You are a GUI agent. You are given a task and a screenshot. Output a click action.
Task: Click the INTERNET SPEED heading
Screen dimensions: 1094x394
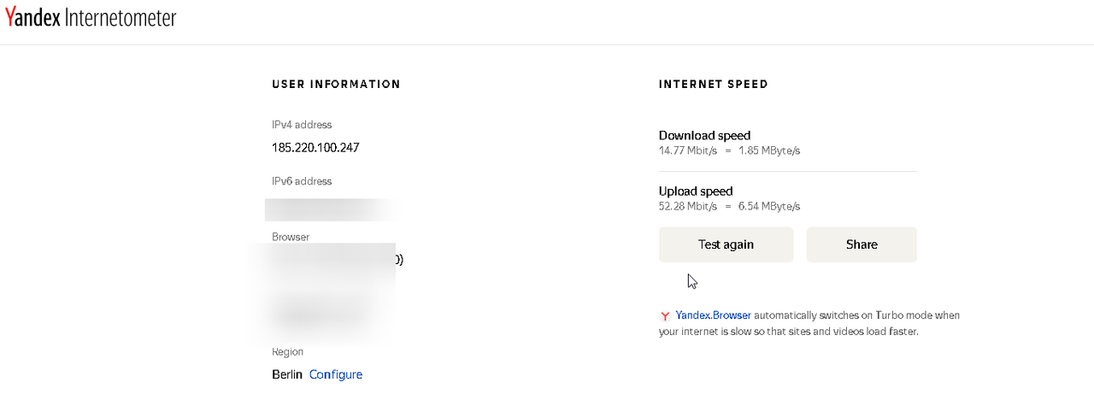[714, 84]
